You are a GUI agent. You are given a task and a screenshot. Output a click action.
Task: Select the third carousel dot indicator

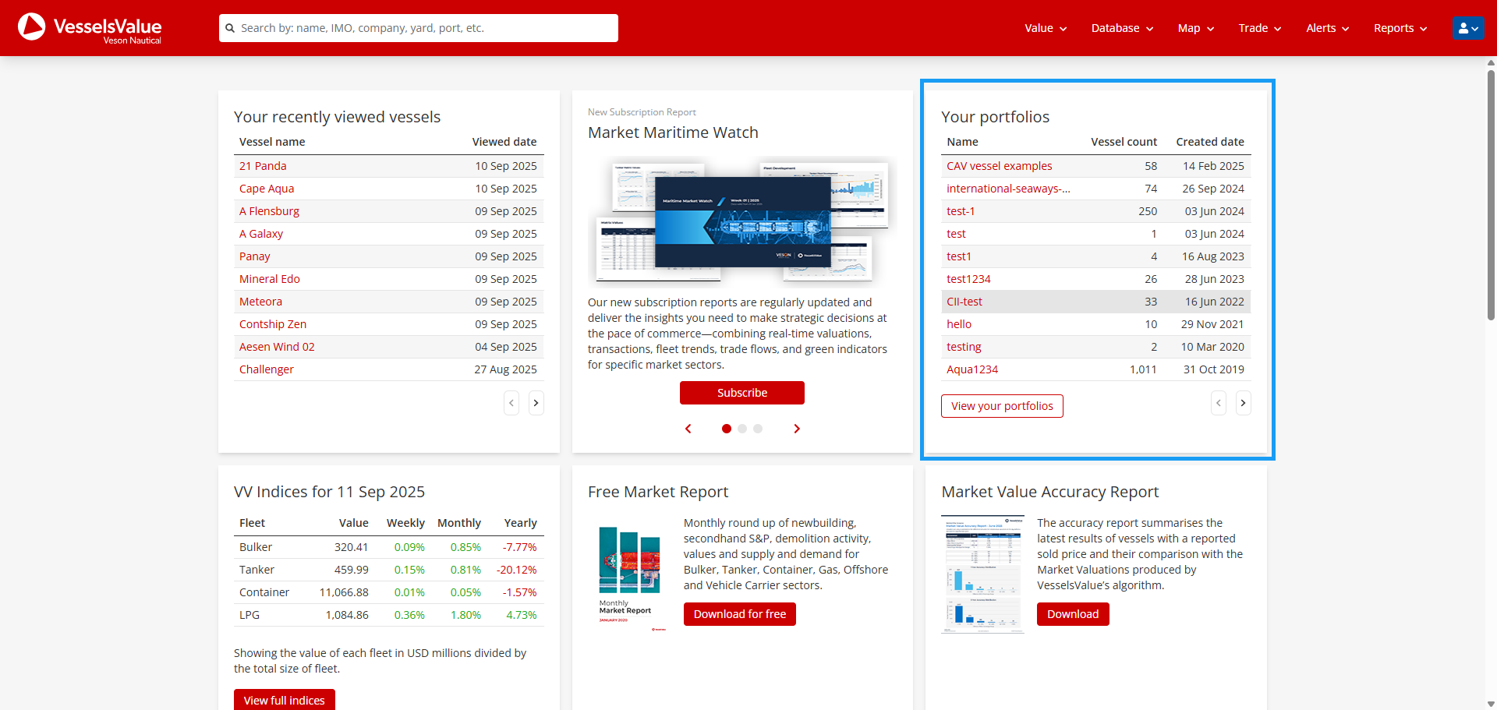point(758,429)
